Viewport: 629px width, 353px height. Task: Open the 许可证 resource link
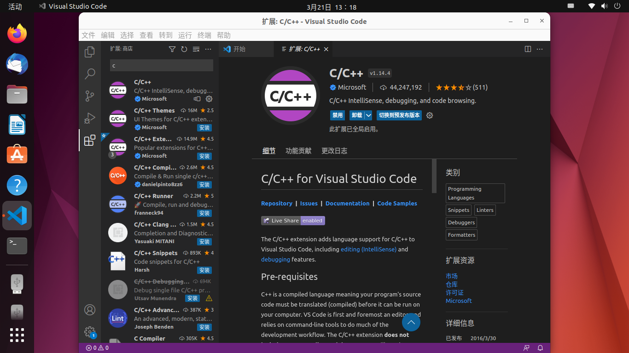[x=454, y=293]
